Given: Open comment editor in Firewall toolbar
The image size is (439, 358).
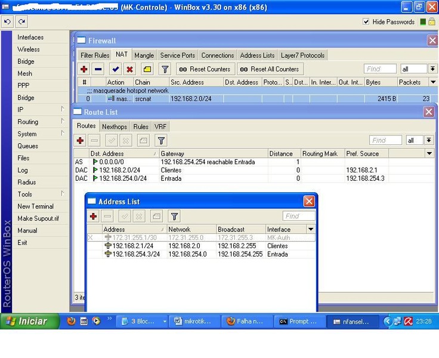Looking at the screenshot, I should point(147,69).
